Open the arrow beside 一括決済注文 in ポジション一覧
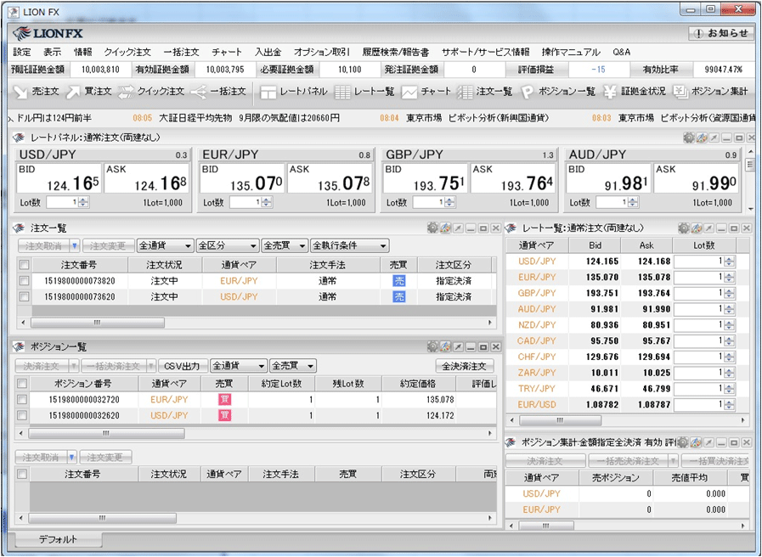The image size is (762, 557). tap(151, 366)
